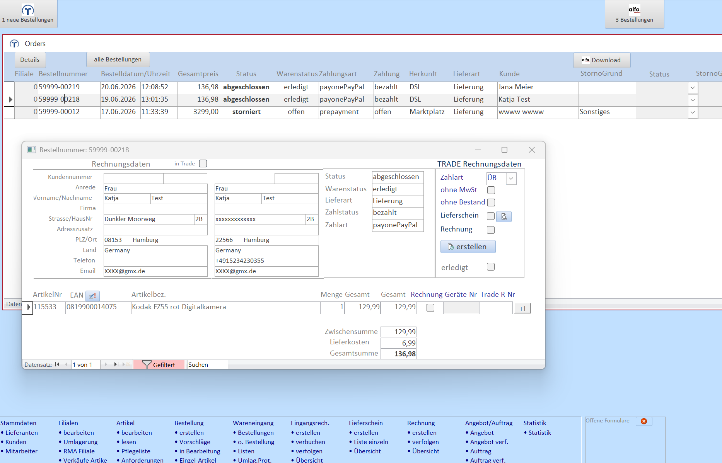This screenshot has width=722, height=463.
Task: Open the Stammdaten menu heading
Action: tap(18, 423)
